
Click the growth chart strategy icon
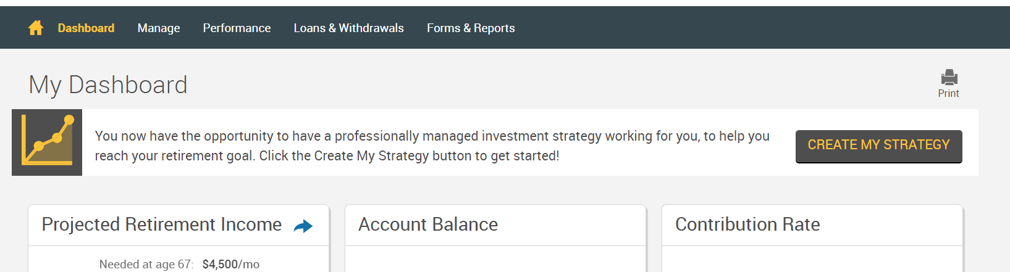47,142
